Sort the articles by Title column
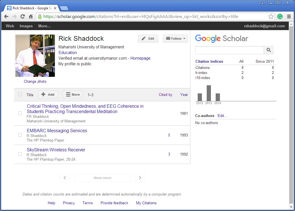The height and width of the screenshot is (211, 295). coord(30,95)
